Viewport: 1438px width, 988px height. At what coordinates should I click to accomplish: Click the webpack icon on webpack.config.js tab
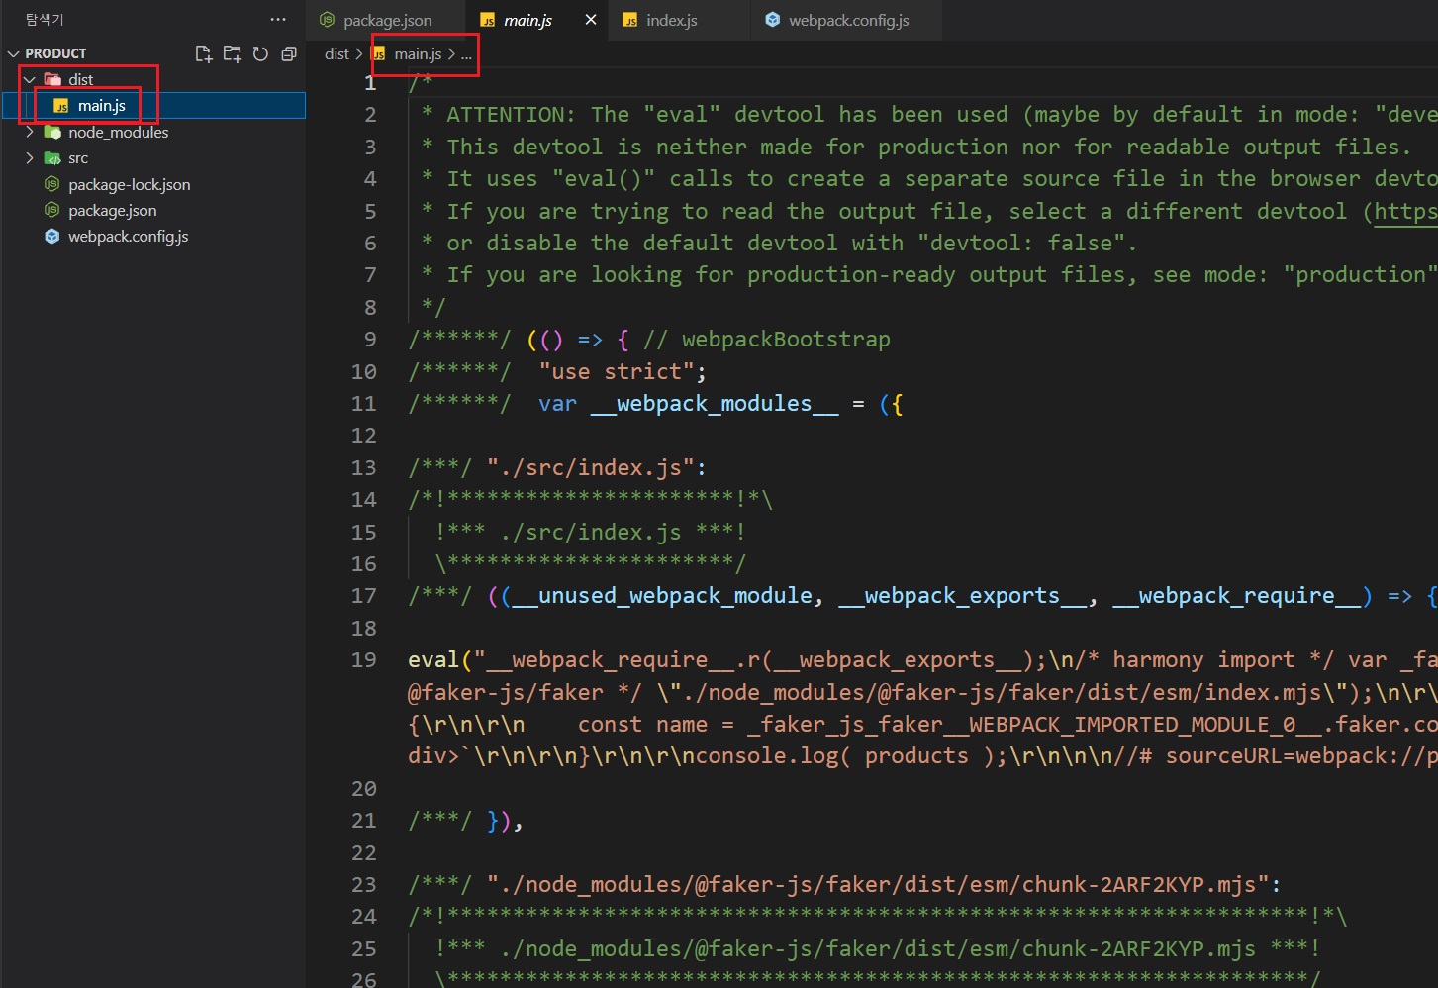tap(773, 20)
